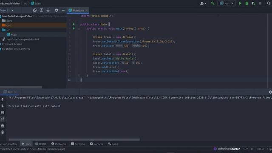Screen dimensions: 272x153
Task: Click the 16:2 cursor position indicator
Action: (246, 149)
